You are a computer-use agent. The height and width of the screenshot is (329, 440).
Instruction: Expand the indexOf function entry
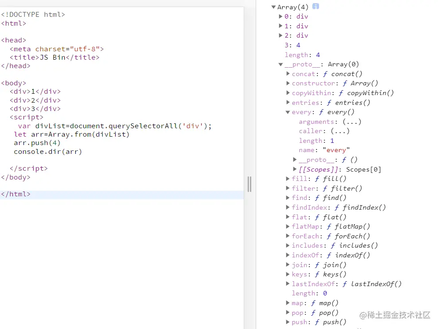point(288,255)
